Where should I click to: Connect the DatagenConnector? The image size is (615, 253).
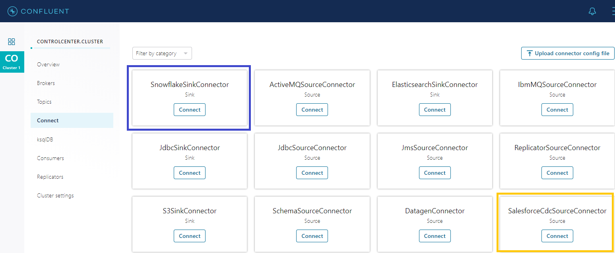click(435, 236)
